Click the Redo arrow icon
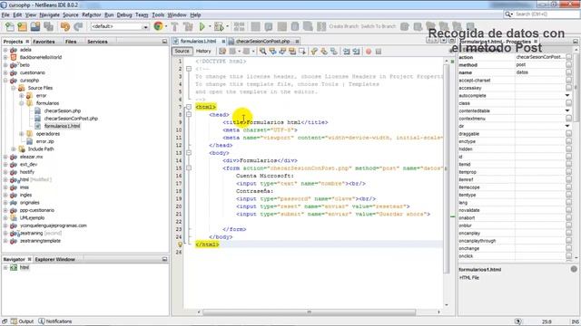Image resolution: width=581 pixels, height=326 pixels. point(78,26)
